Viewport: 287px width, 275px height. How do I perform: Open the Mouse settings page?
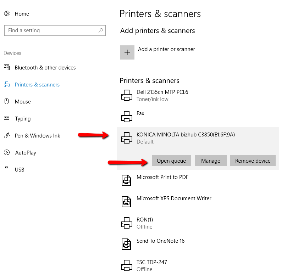coord(23,102)
